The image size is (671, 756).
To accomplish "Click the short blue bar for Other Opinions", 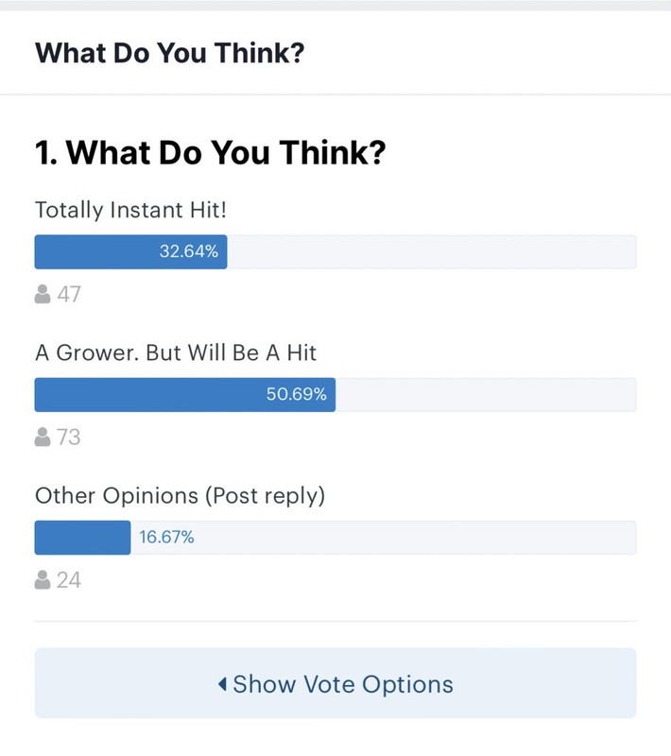I will click(x=82, y=537).
